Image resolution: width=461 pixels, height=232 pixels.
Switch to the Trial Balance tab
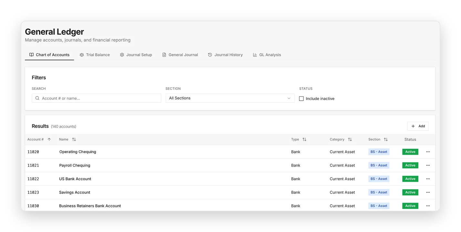[x=95, y=55]
